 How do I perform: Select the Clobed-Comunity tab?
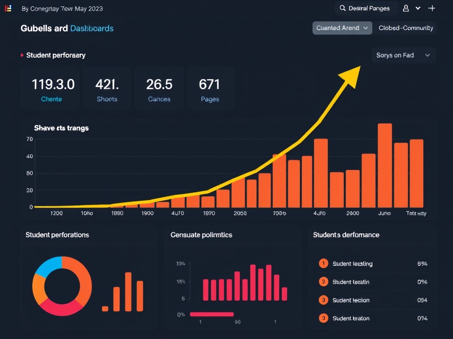pyautogui.click(x=405, y=28)
